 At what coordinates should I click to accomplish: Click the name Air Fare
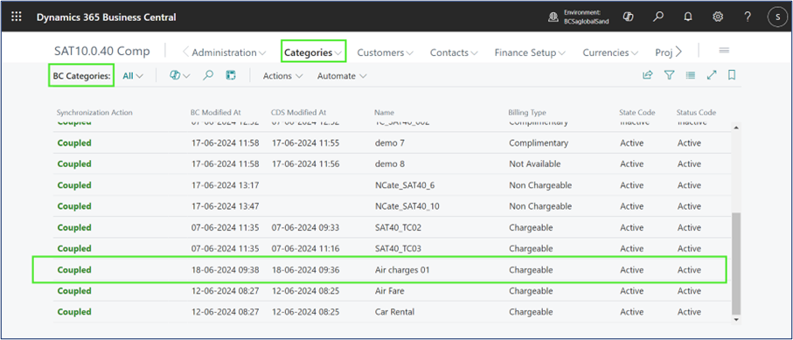(x=389, y=291)
